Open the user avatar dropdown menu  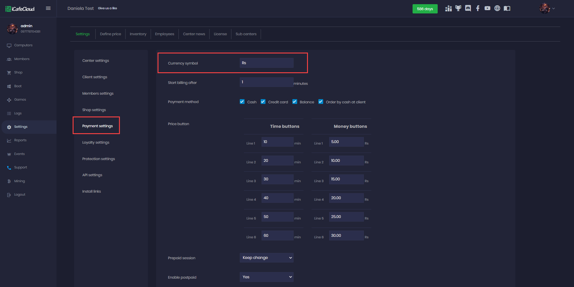tap(547, 8)
